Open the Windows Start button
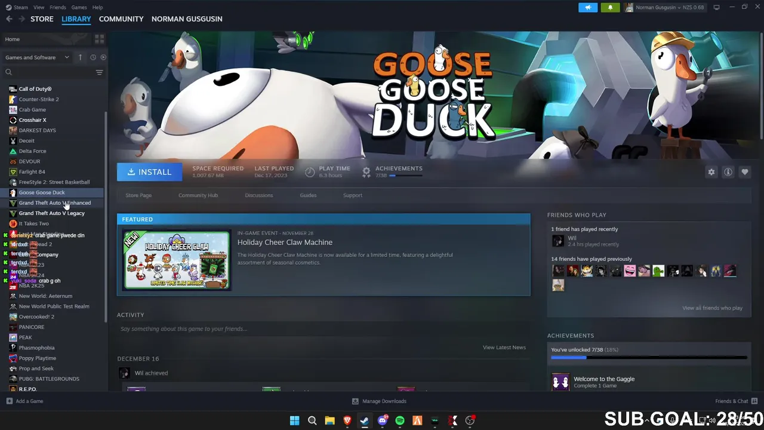Screen dimensions: 764x430 tap(294, 420)
